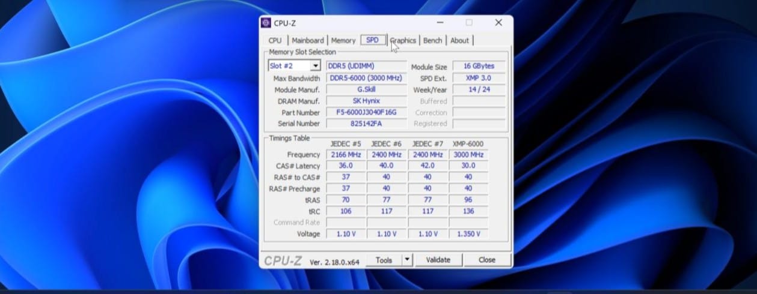Open the Tools dropdown arrow
This screenshot has height=294, width=757.
click(x=407, y=260)
